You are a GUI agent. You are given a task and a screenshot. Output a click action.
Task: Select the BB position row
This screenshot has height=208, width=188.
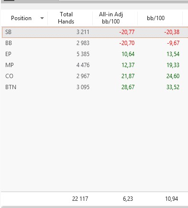(x=95, y=43)
